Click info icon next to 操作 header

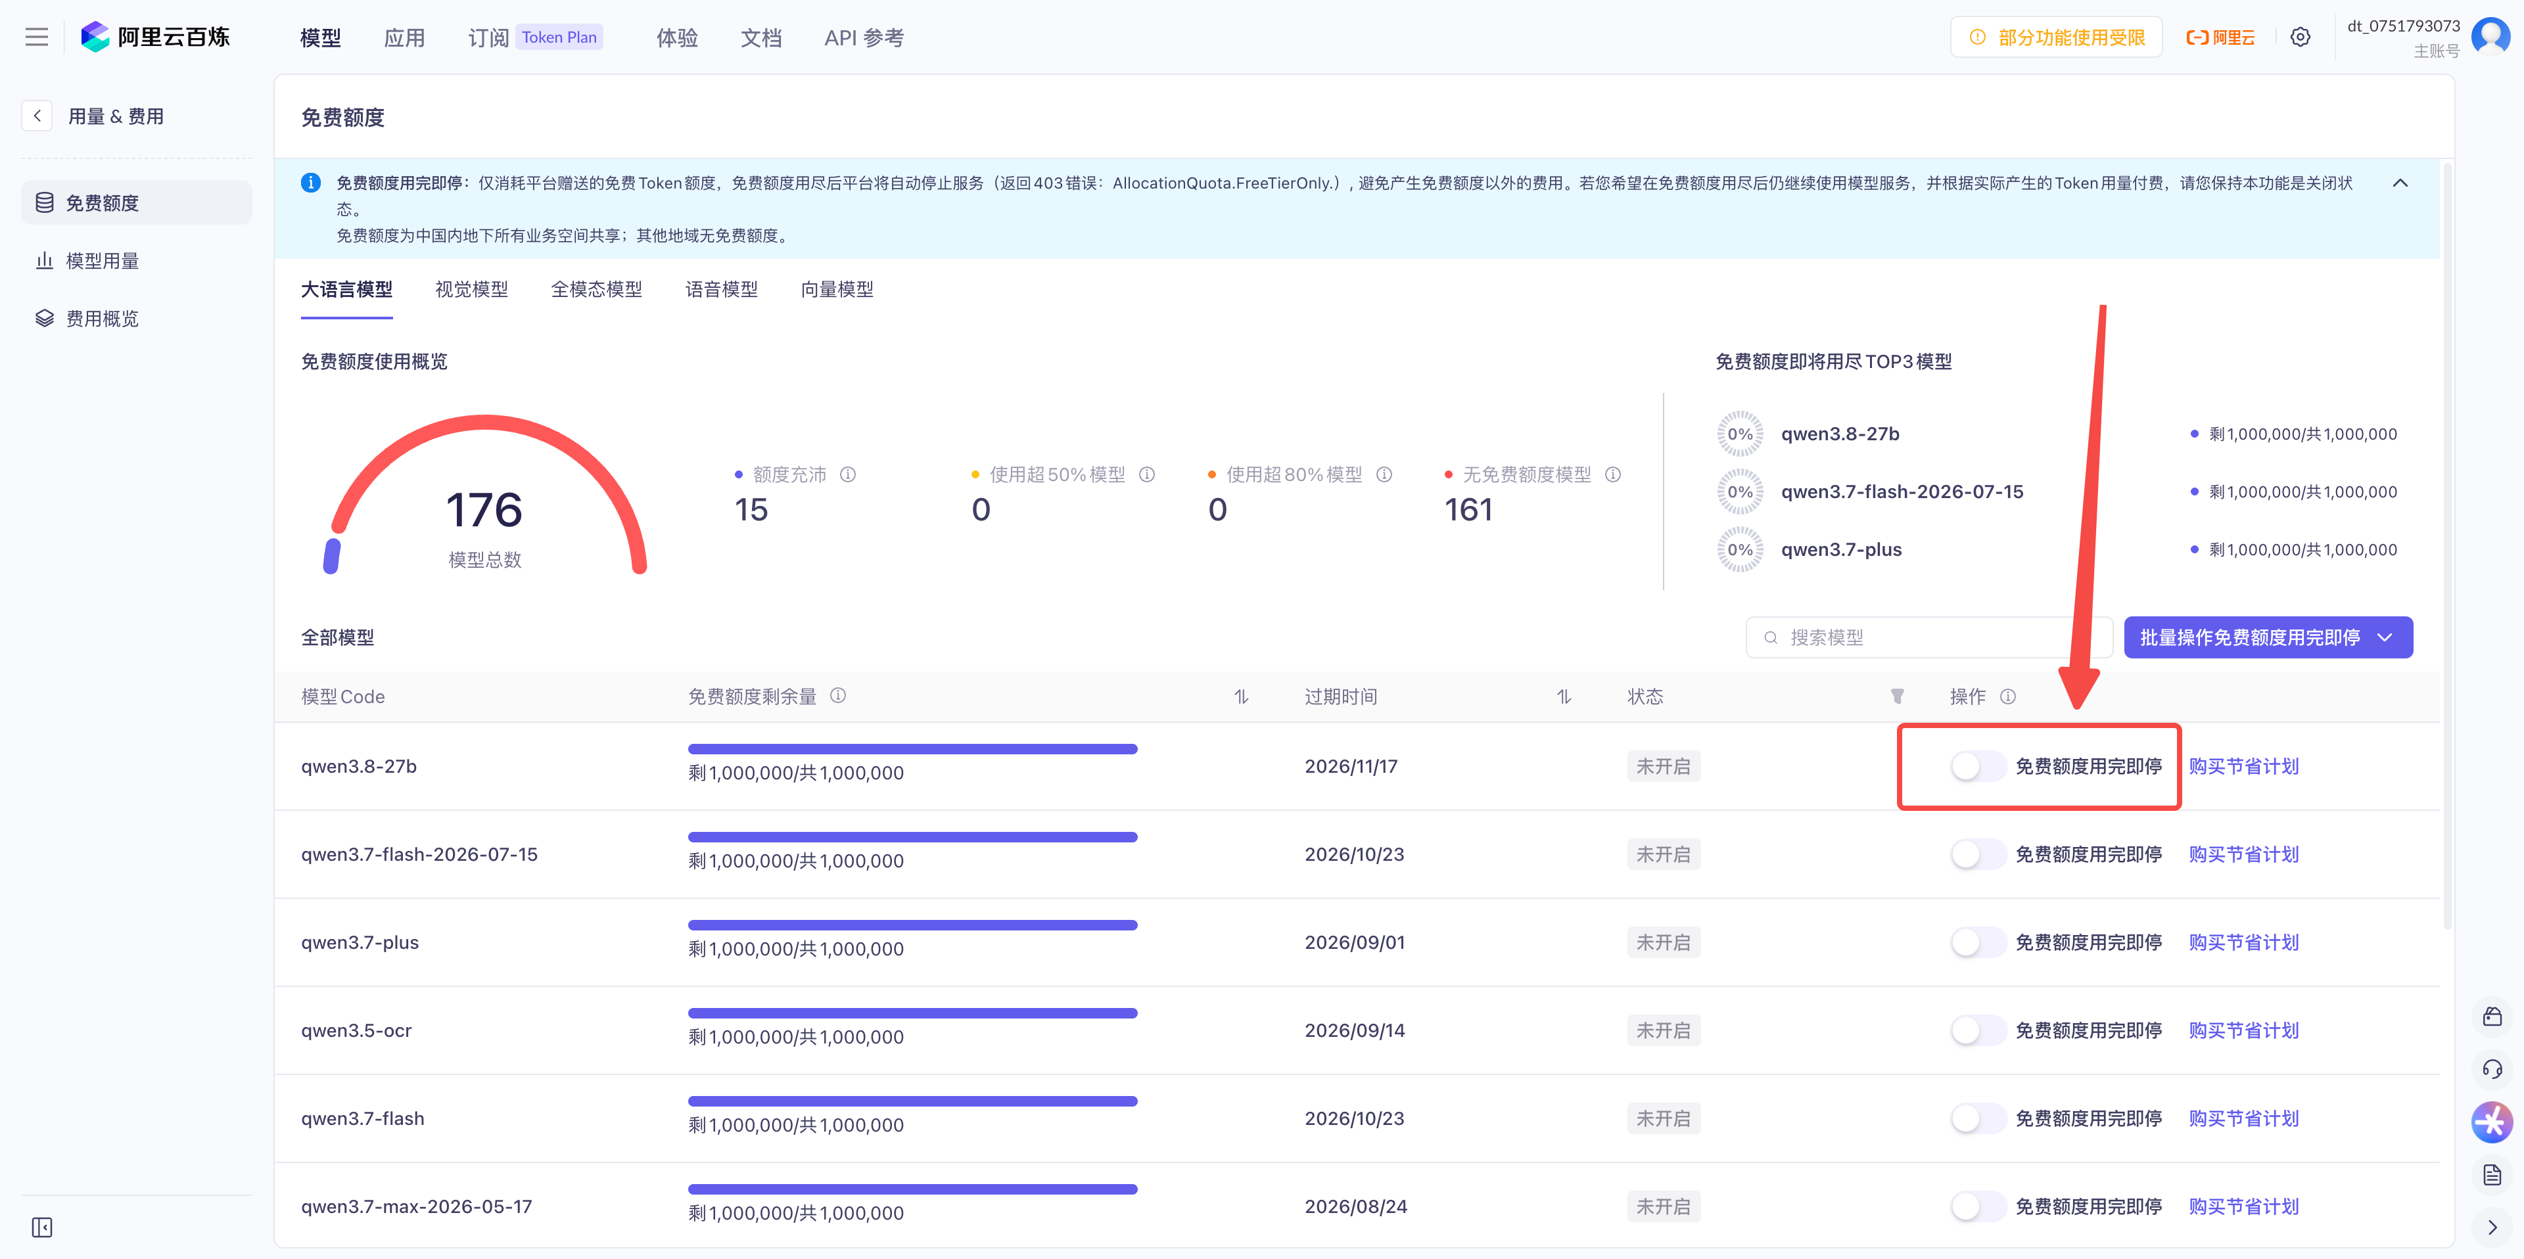coord(2007,697)
